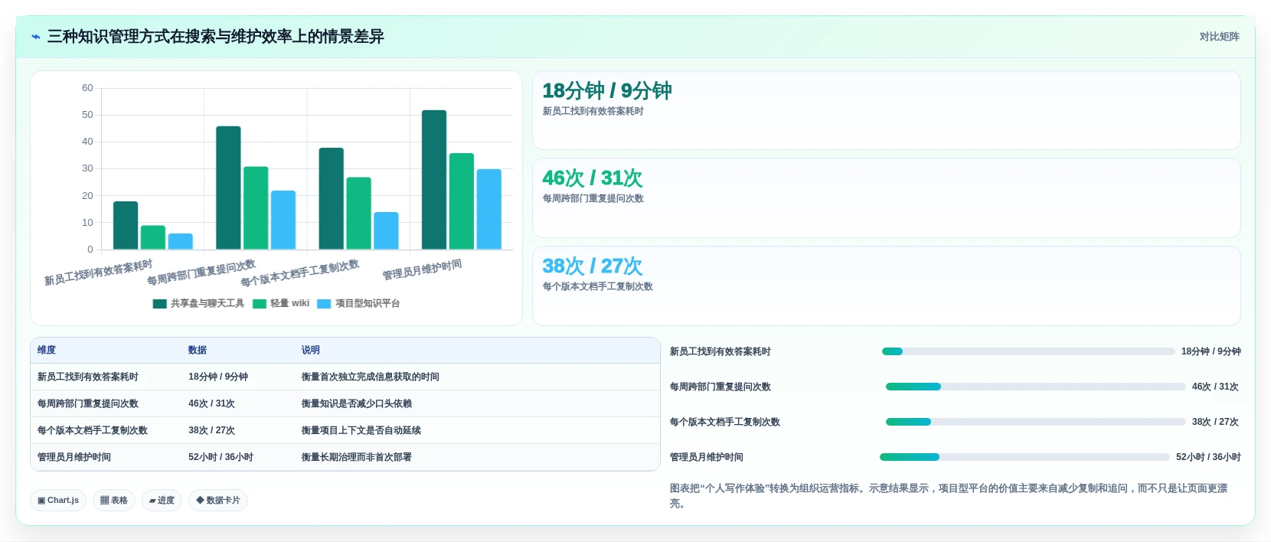Click the 数据卡片 tag chip

[x=218, y=500]
